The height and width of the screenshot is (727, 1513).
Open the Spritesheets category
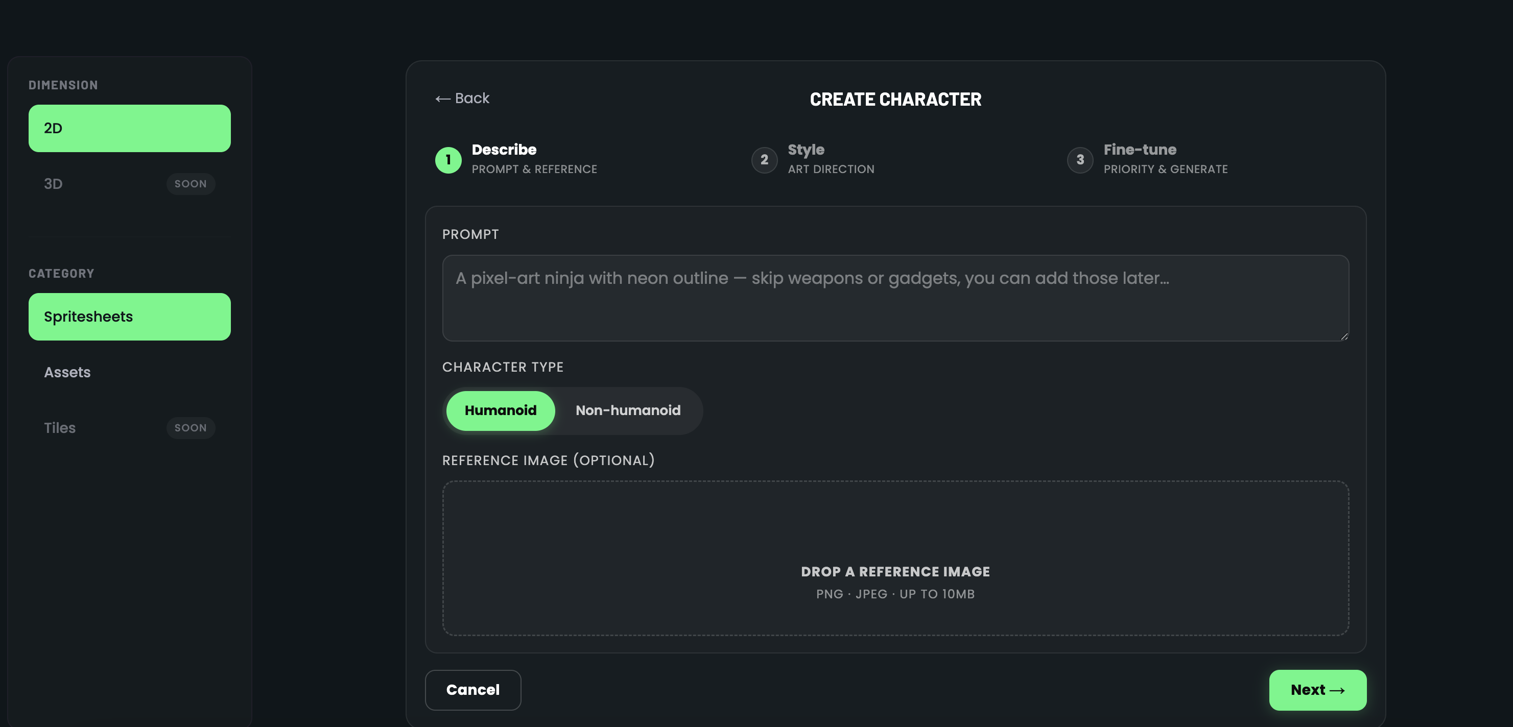[129, 317]
